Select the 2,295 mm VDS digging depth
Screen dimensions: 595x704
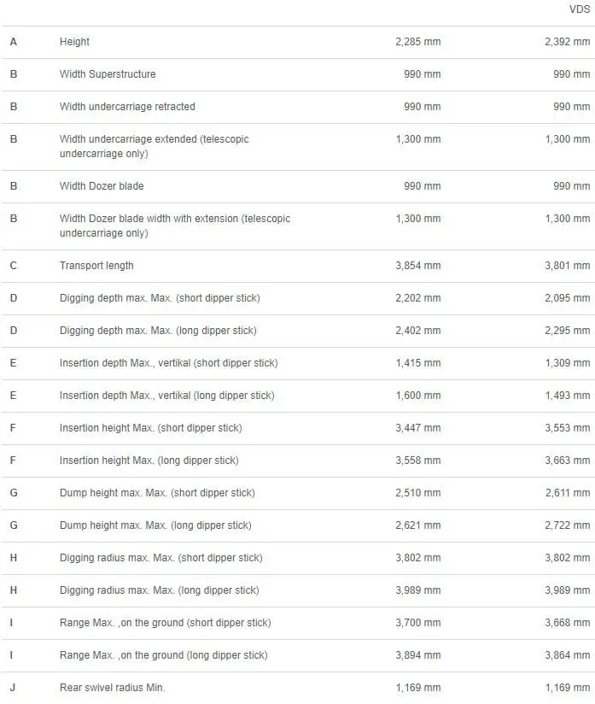[x=568, y=331]
